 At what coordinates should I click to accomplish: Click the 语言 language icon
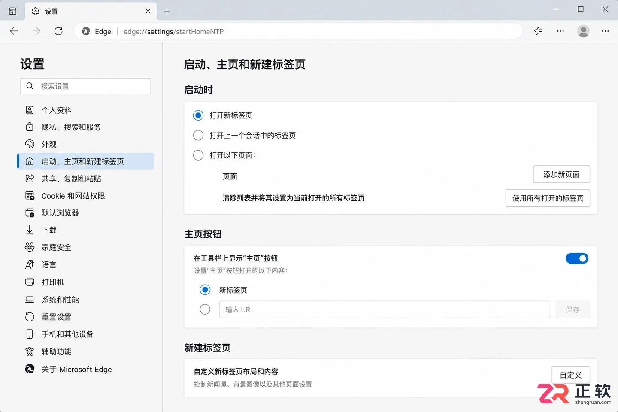pos(30,265)
